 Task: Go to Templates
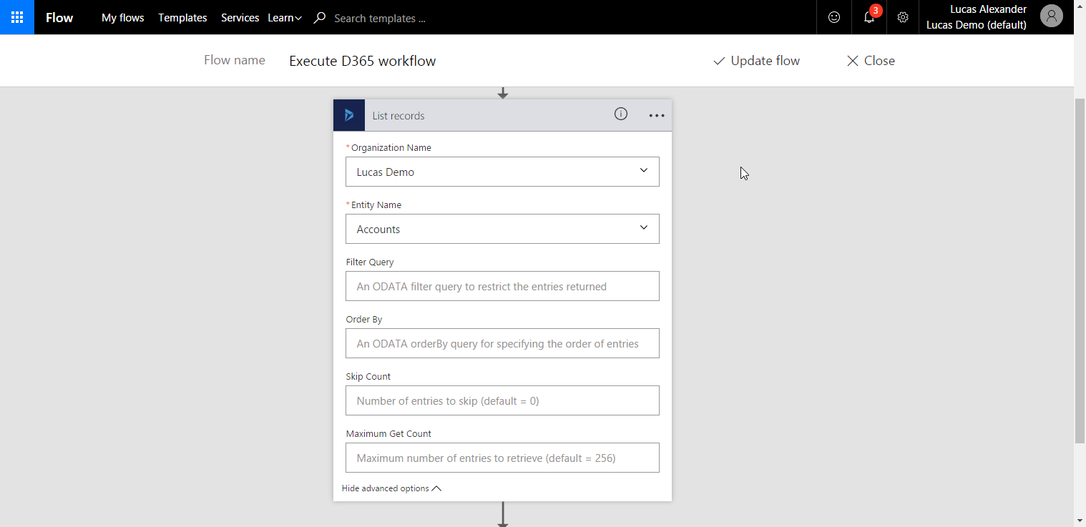coord(182,18)
